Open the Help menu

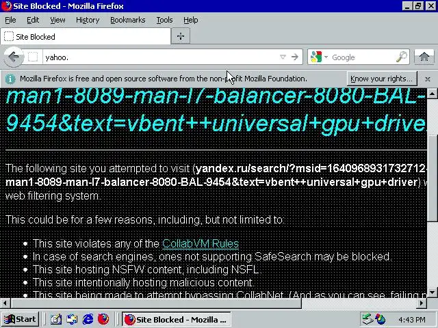point(191,20)
